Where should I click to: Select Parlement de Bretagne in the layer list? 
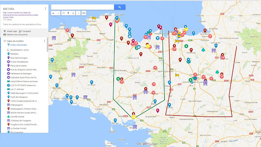tap(21, 73)
